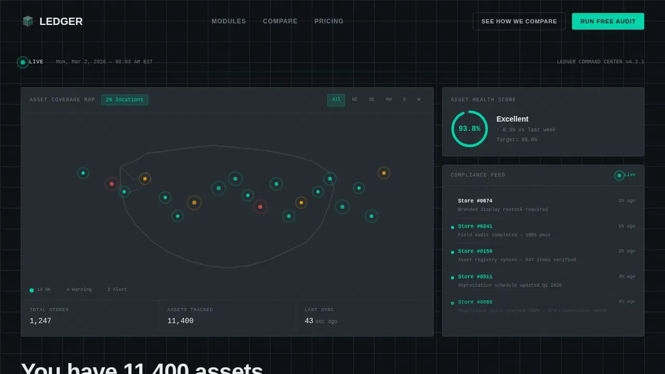665x374 pixels.
Task: Go to the Compare nav link
Action: point(280,21)
